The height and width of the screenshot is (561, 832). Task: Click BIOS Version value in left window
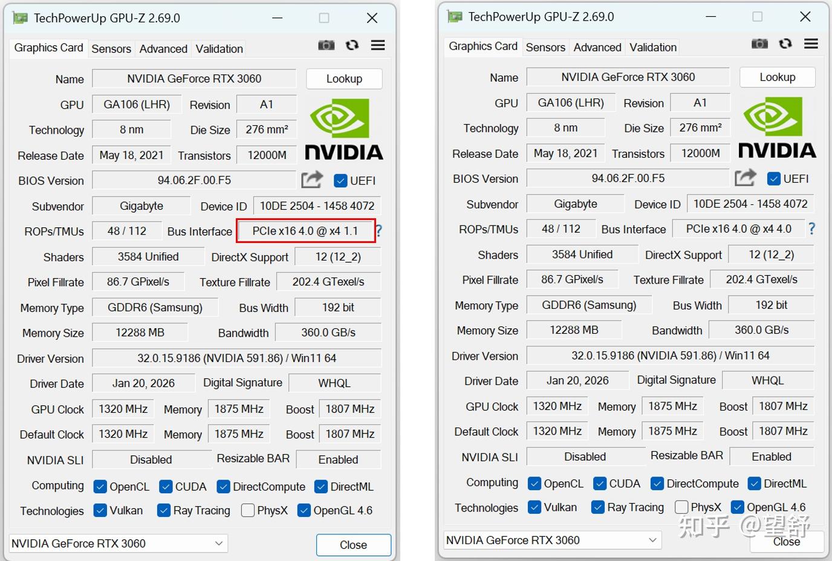click(194, 180)
